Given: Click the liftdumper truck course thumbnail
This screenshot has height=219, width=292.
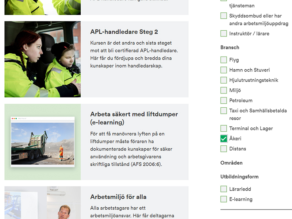Looking at the screenshot, I should coord(42,141).
